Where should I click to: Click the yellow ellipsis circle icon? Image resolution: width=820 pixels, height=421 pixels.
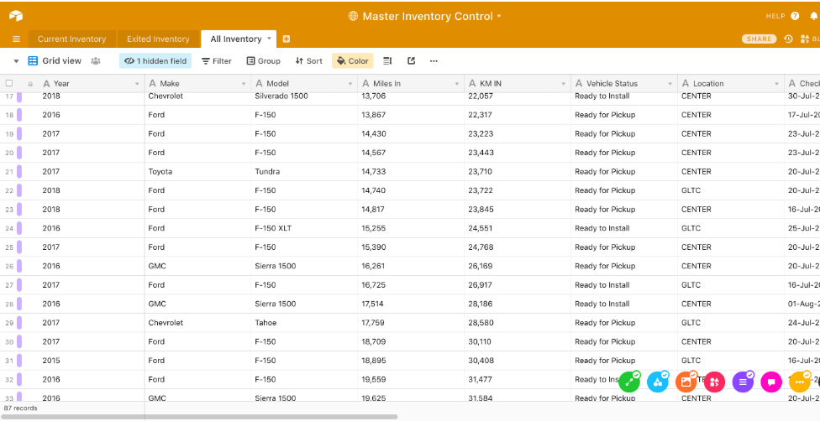pyautogui.click(x=799, y=382)
